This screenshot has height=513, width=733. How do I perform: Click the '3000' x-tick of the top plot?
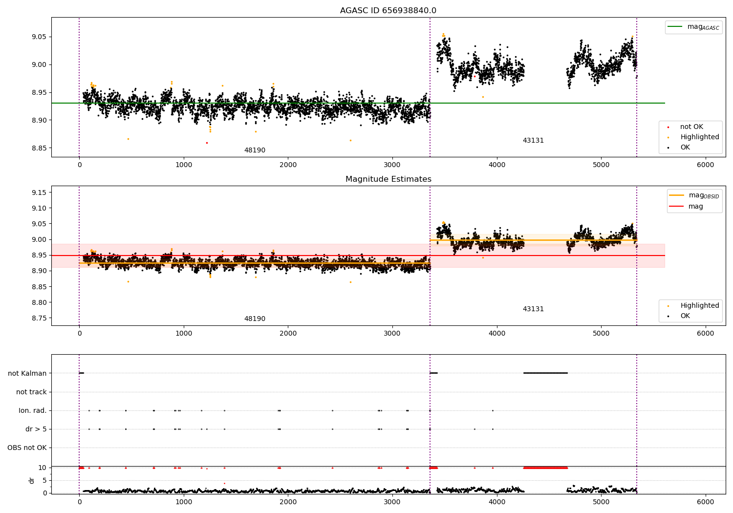pyautogui.click(x=392, y=165)
